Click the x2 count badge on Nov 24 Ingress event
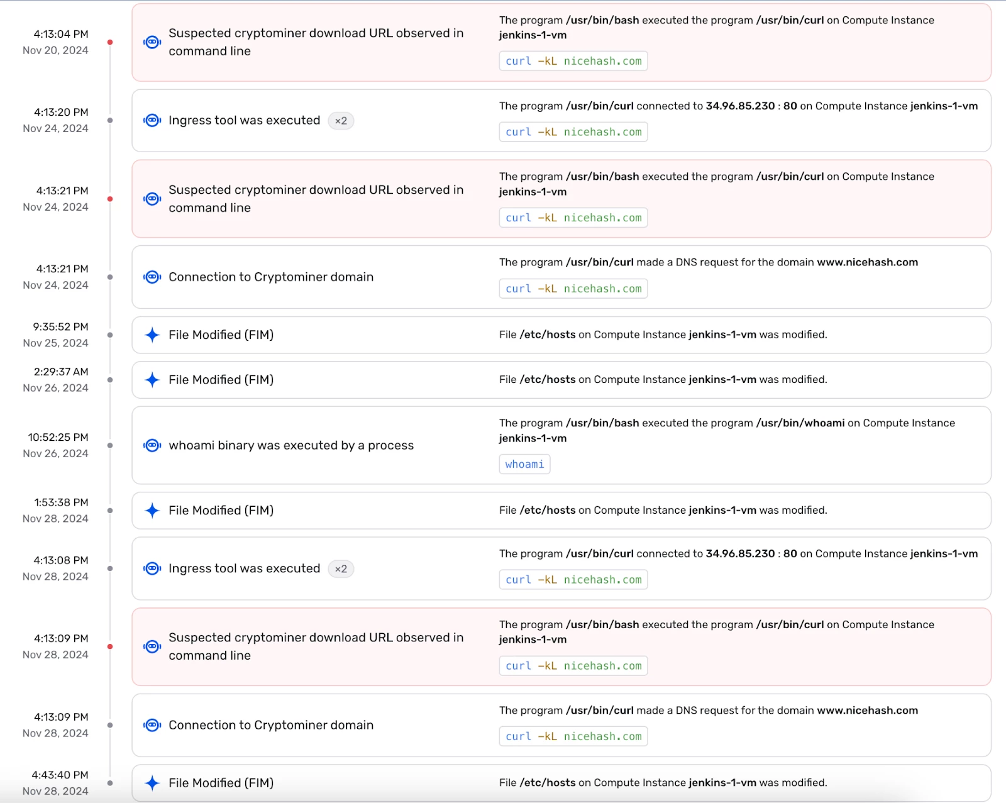The width and height of the screenshot is (1006, 803). coord(341,121)
